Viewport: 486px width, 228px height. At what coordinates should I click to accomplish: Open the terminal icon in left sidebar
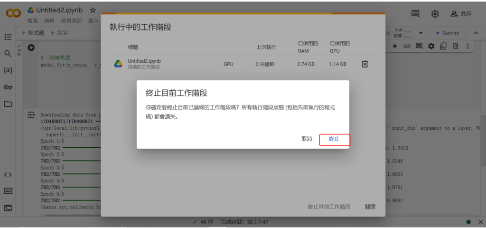point(8,208)
